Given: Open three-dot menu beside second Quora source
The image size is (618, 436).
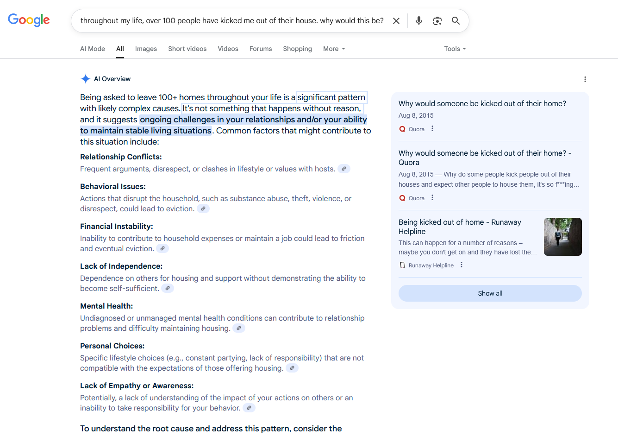Looking at the screenshot, I should pos(432,198).
